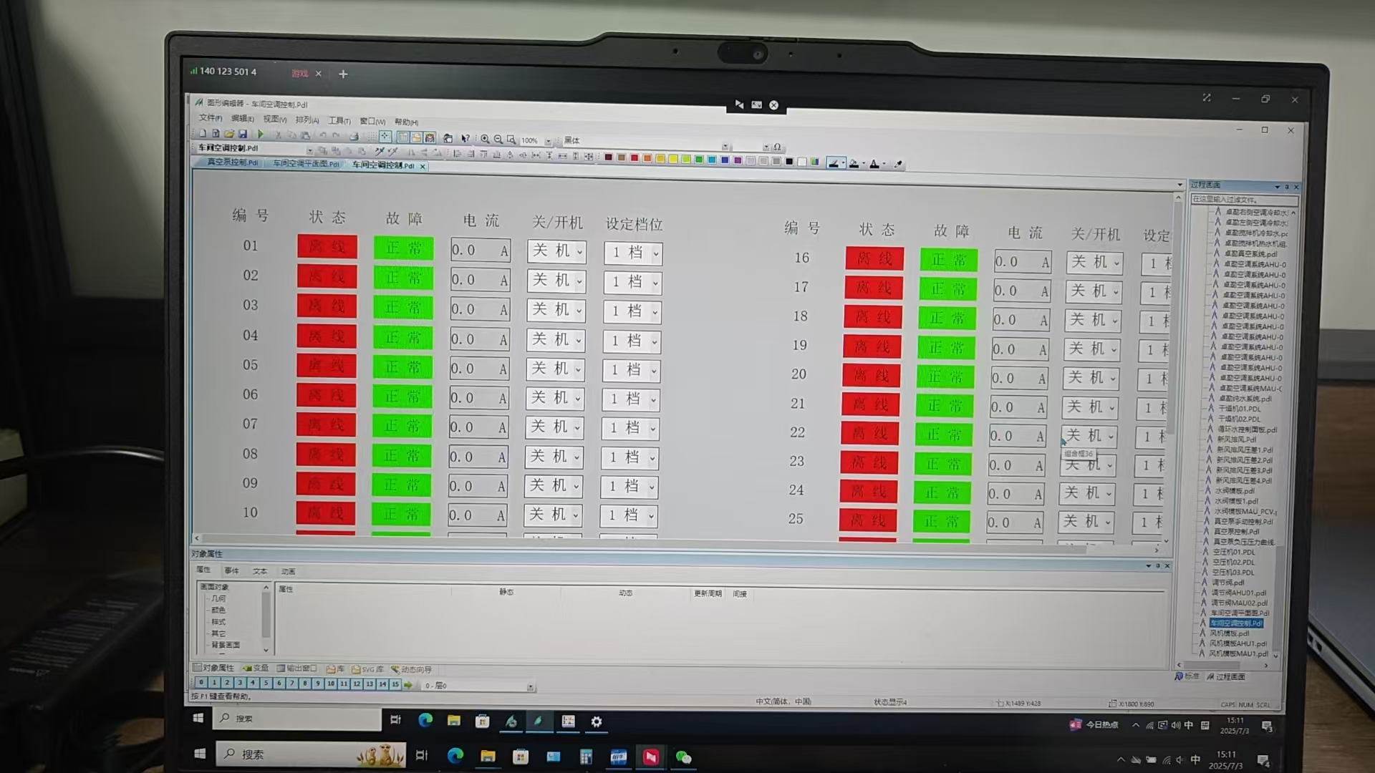This screenshot has height=773, width=1375.
Task: Open the 设定档位 dropdown for unit 05
Action: pyautogui.click(x=654, y=371)
